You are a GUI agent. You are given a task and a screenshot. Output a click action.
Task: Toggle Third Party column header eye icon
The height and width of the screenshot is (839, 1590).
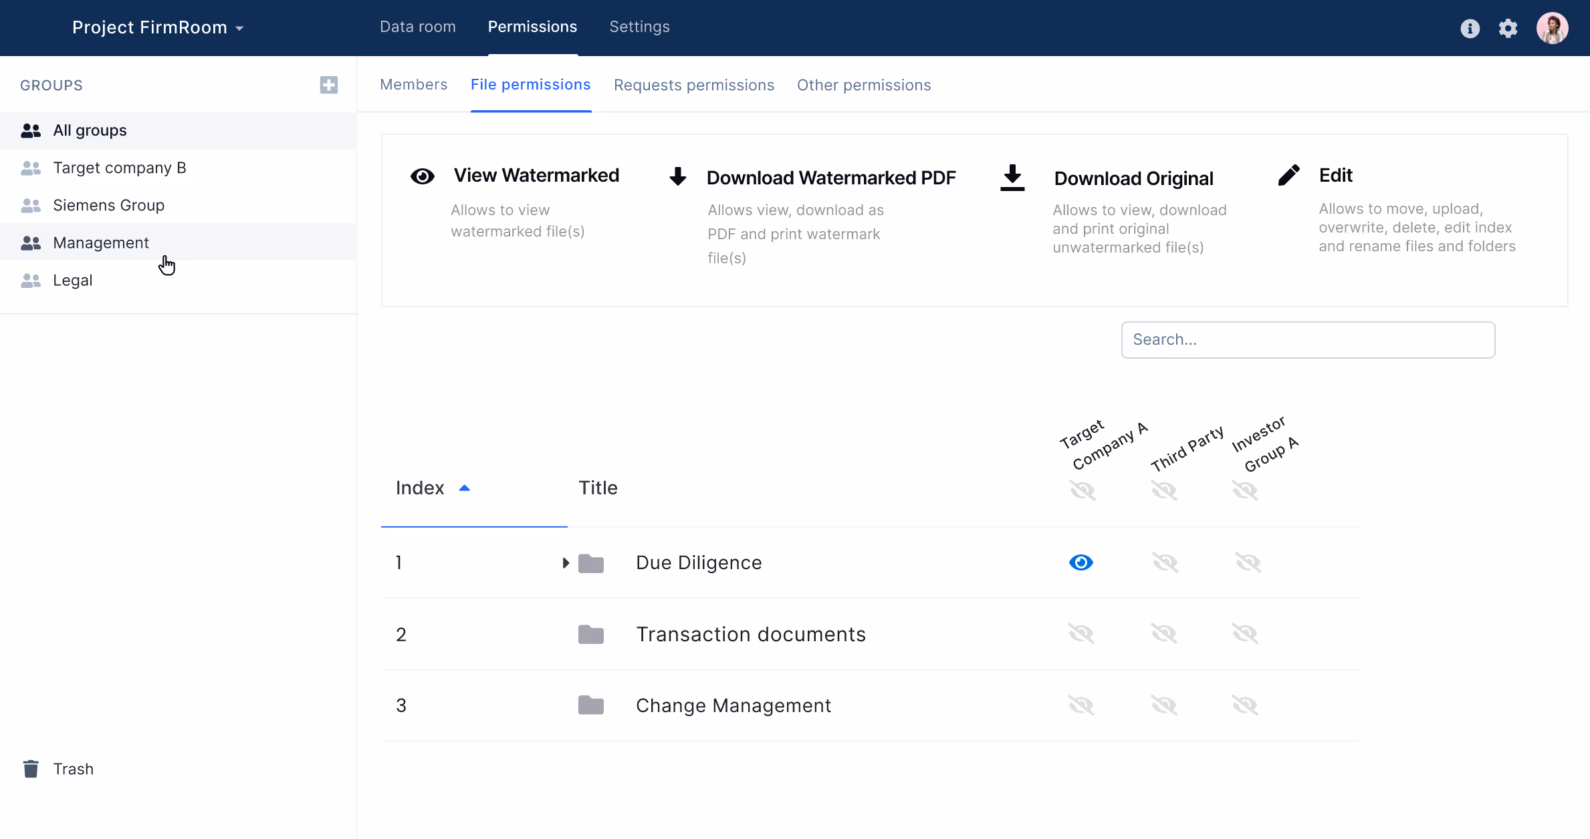tap(1164, 490)
